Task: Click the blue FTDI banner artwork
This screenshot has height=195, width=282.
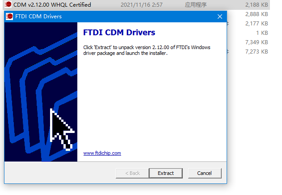Action: (x=41, y=92)
